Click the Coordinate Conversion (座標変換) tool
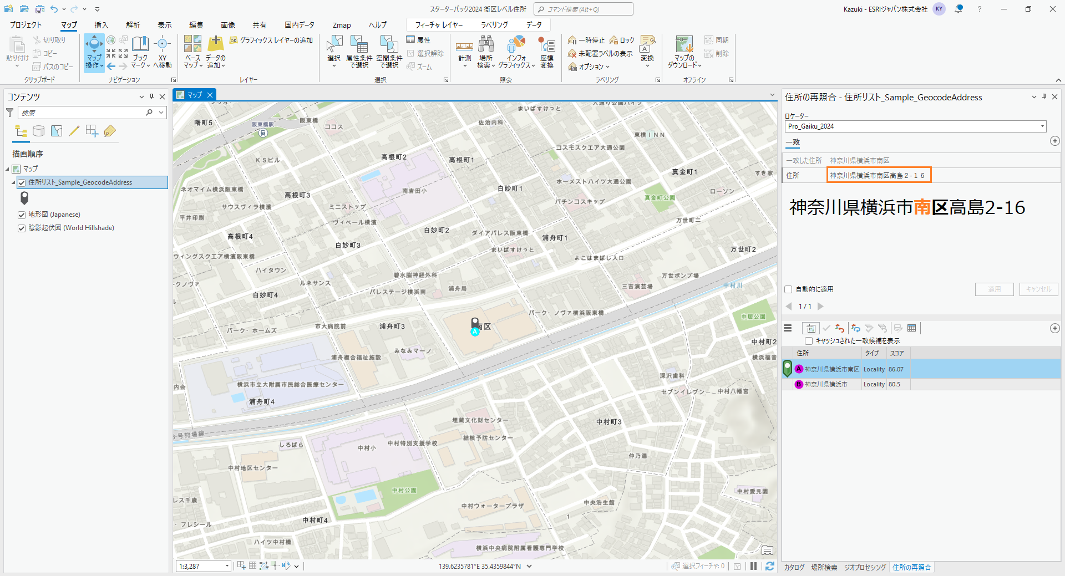The height and width of the screenshot is (576, 1065). (547, 52)
